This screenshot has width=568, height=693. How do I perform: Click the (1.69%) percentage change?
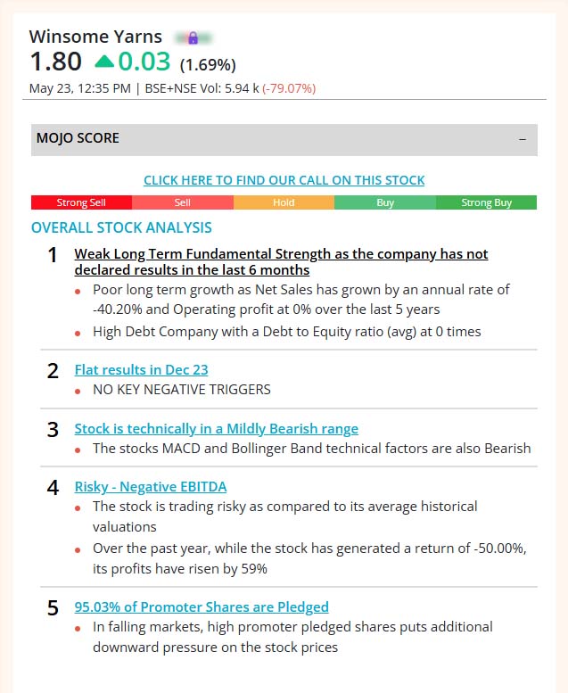coord(208,65)
